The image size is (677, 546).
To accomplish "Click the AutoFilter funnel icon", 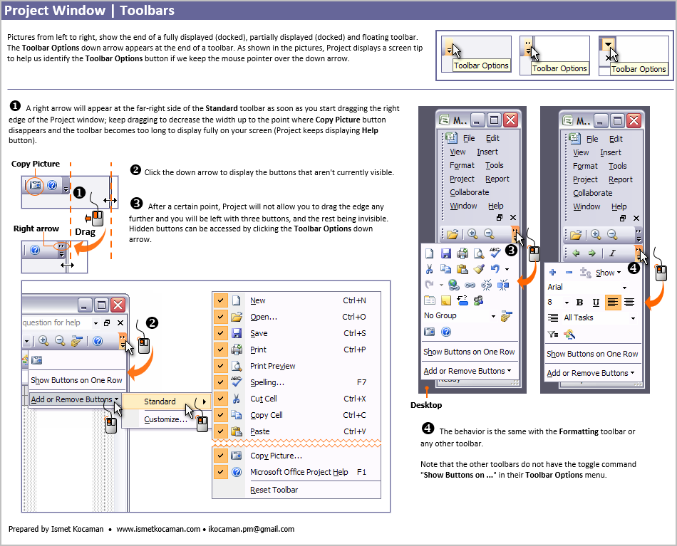I will click(x=553, y=334).
